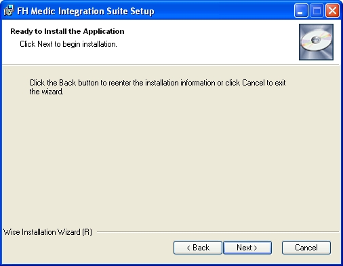
Task: Click the word 'Cancel' inside the instruction sentence
Action: (254, 83)
